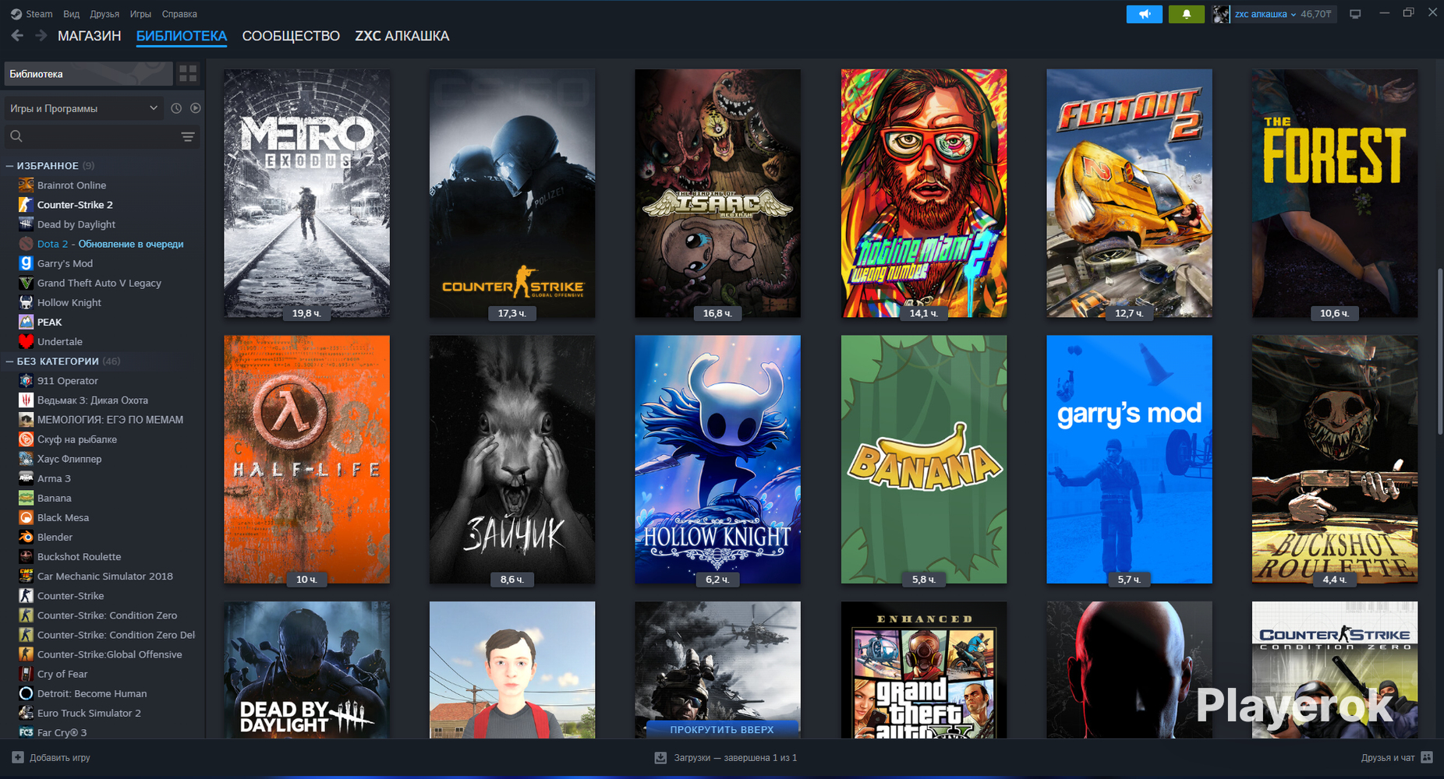This screenshot has height=779, width=1444.
Task: Open the ZXC АЛКАШКА profile tab
Action: (x=402, y=36)
